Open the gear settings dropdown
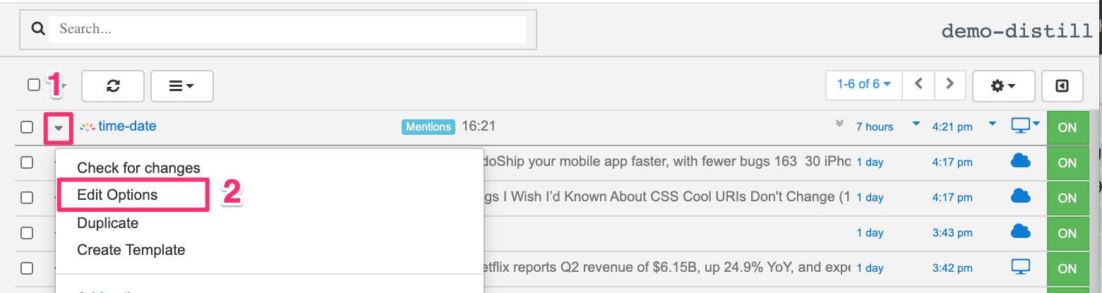1102x293 pixels. tap(1003, 85)
